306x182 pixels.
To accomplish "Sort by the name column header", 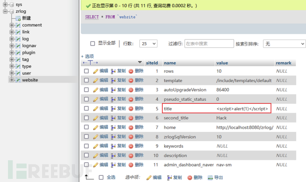I will (x=170, y=63).
